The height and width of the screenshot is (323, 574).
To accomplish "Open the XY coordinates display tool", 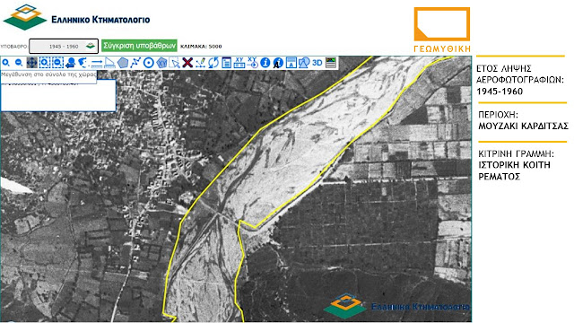I will [x=239, y=63].
